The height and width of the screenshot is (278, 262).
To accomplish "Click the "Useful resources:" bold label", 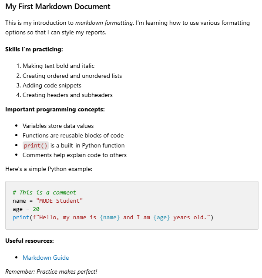I will click(29, 241).
